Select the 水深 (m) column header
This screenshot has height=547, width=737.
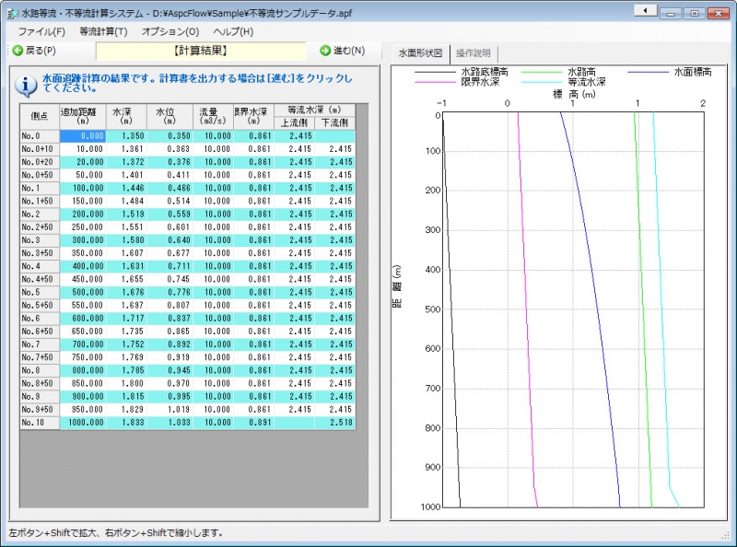coord(126,117)
